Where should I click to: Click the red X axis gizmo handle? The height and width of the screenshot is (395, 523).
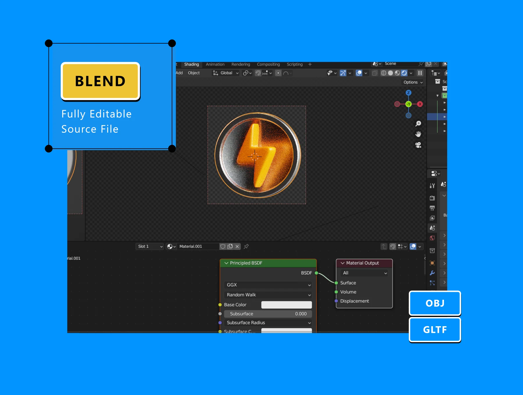click(420, 104)
